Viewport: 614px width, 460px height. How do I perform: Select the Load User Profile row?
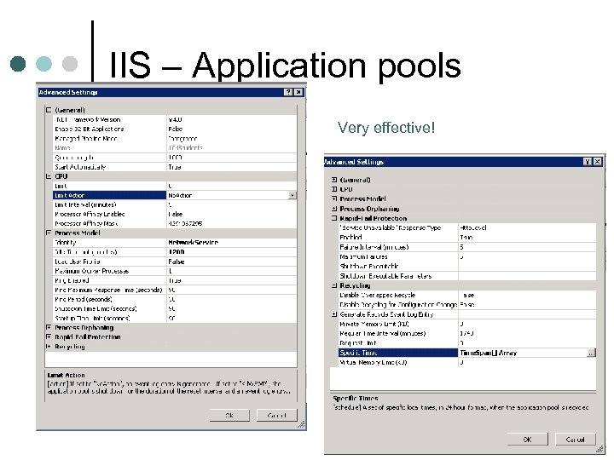coord(175,262)
